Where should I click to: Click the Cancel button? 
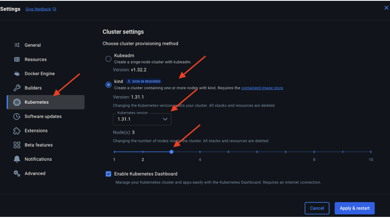(x=317, y=208)
